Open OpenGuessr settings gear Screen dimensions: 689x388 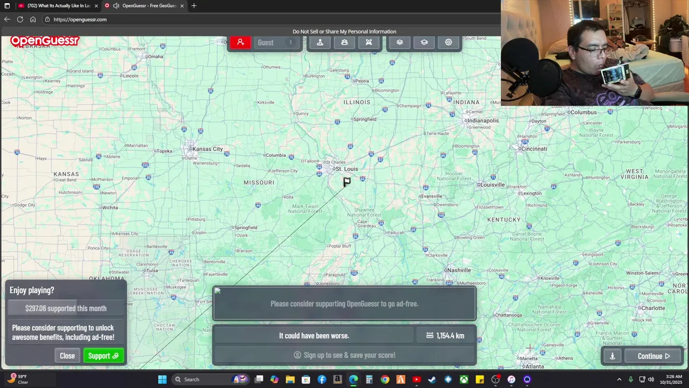(448, 43)
